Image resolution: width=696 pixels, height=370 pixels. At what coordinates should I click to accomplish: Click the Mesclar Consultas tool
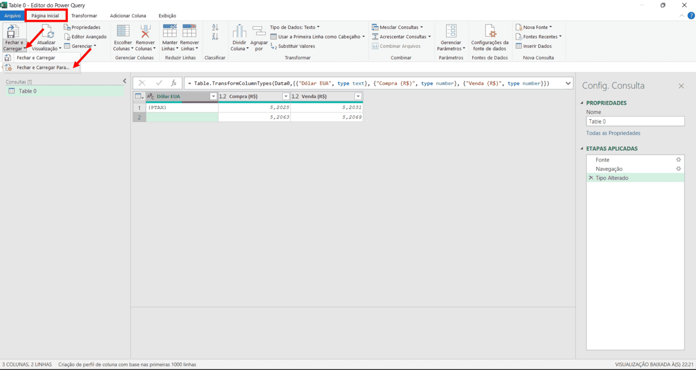[x=398, y=27]
